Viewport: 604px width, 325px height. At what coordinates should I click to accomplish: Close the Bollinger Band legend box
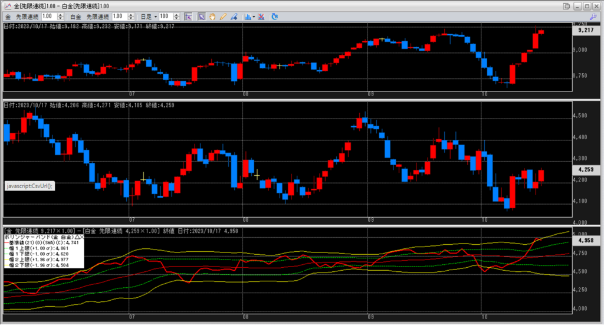[81, 237]
